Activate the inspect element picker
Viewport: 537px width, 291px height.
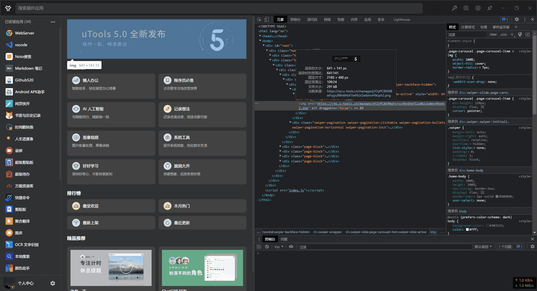click(x=259, y=20)
